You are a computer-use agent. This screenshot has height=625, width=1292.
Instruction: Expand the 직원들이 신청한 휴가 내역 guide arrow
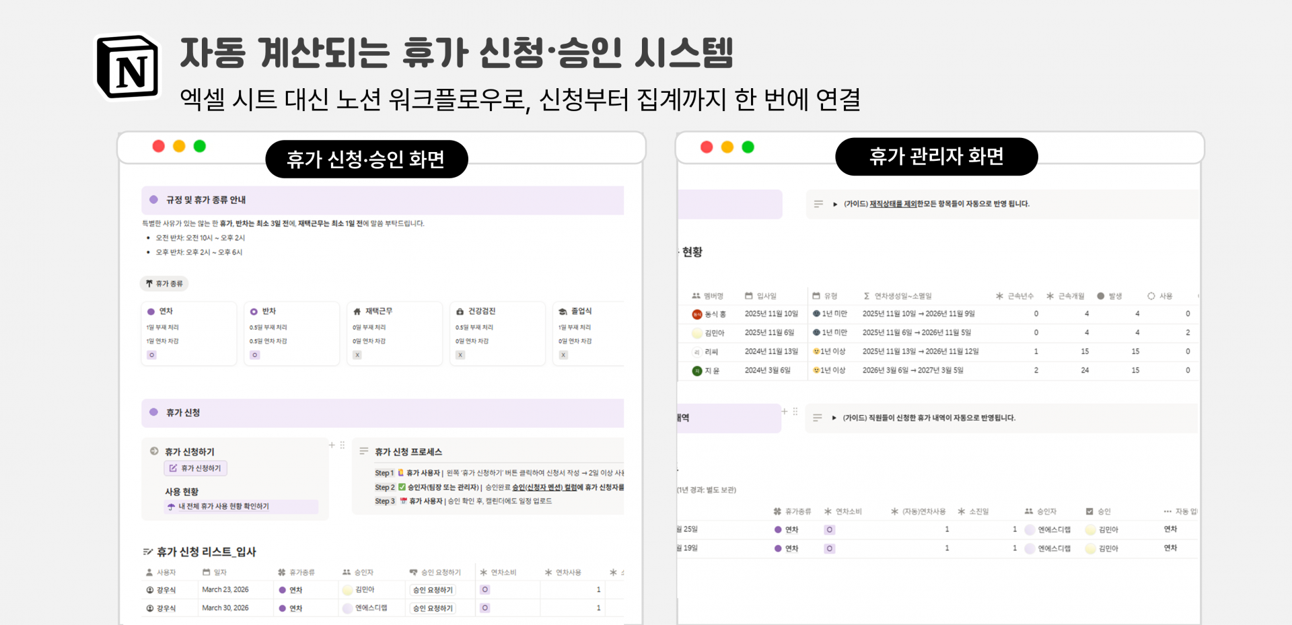click(x=834, y=418)
